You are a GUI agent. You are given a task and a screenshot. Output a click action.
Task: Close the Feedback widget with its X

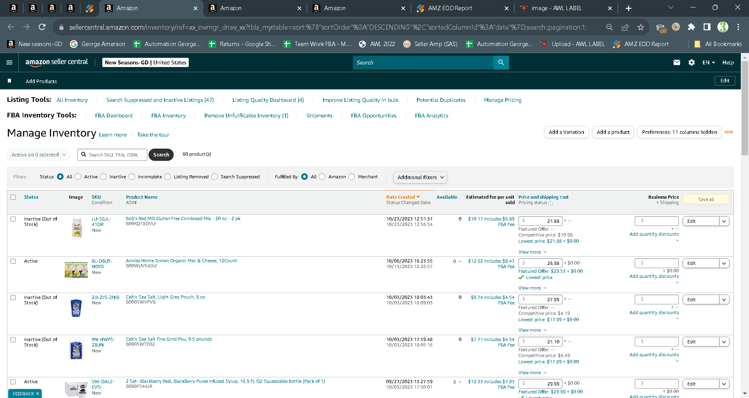click(x=37, y=394)
